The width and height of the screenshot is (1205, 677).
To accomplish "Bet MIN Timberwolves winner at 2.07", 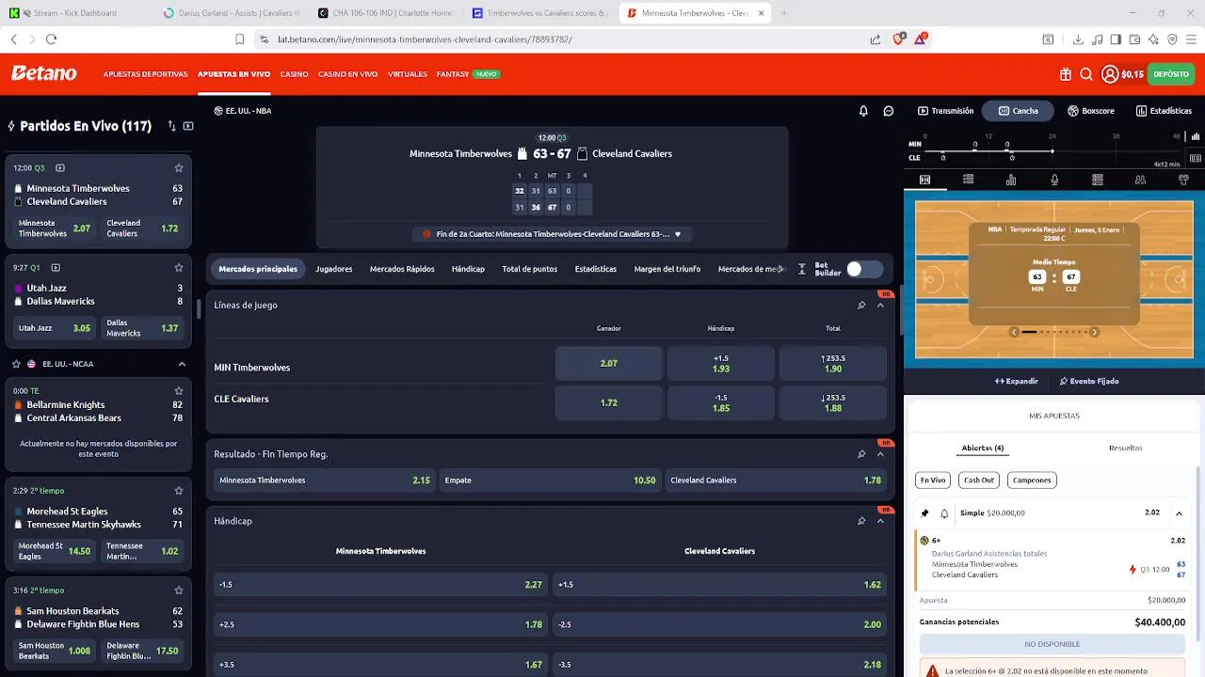I will pyautogui.click(x=609, y=364).
